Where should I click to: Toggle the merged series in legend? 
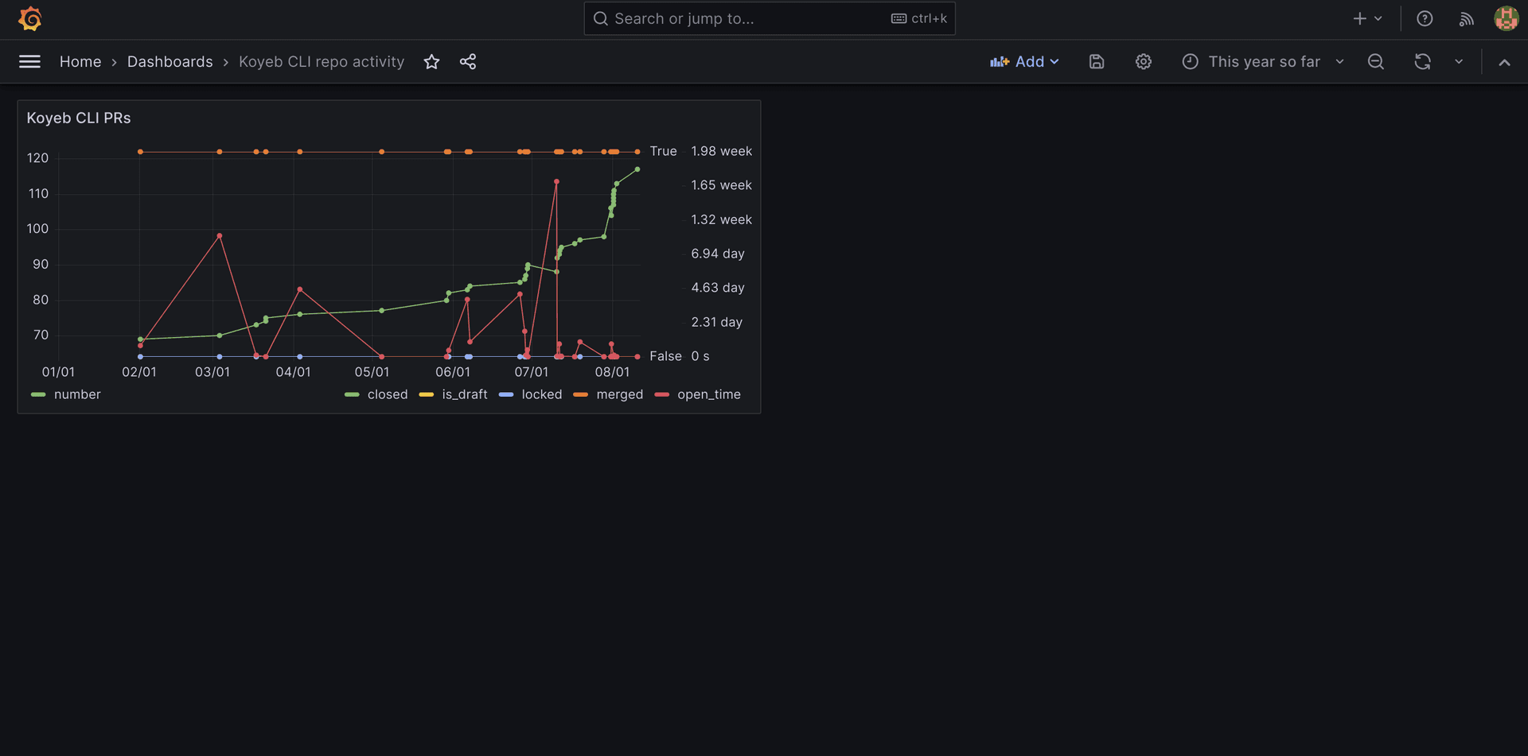619,394
